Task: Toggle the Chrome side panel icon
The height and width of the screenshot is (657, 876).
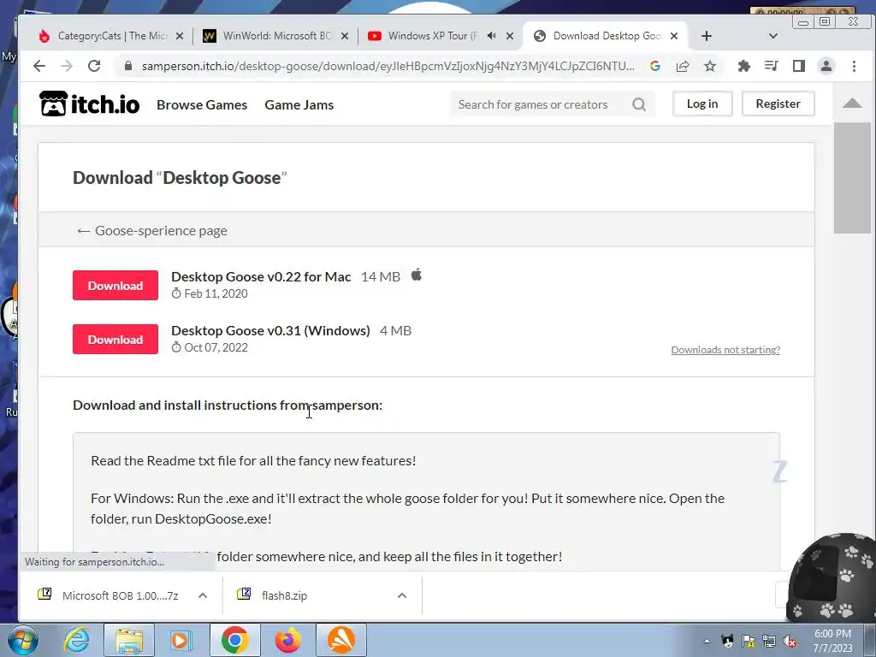Action: pyautogui.click(x=798, y=66)
